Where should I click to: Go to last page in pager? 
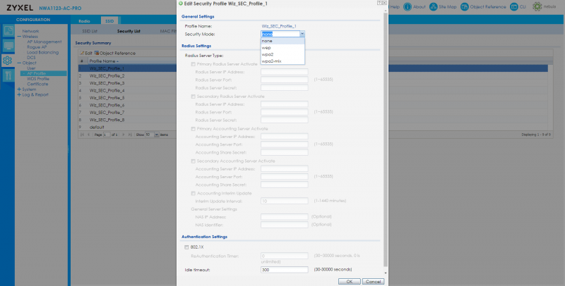point(130,135)
